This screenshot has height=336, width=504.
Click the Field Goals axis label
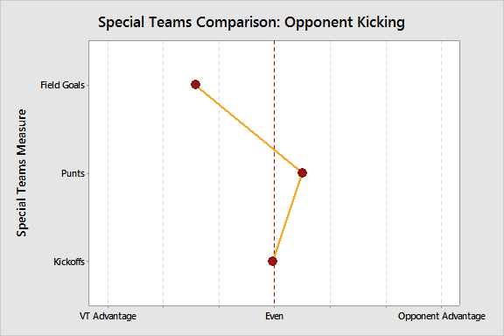(62, 85)
